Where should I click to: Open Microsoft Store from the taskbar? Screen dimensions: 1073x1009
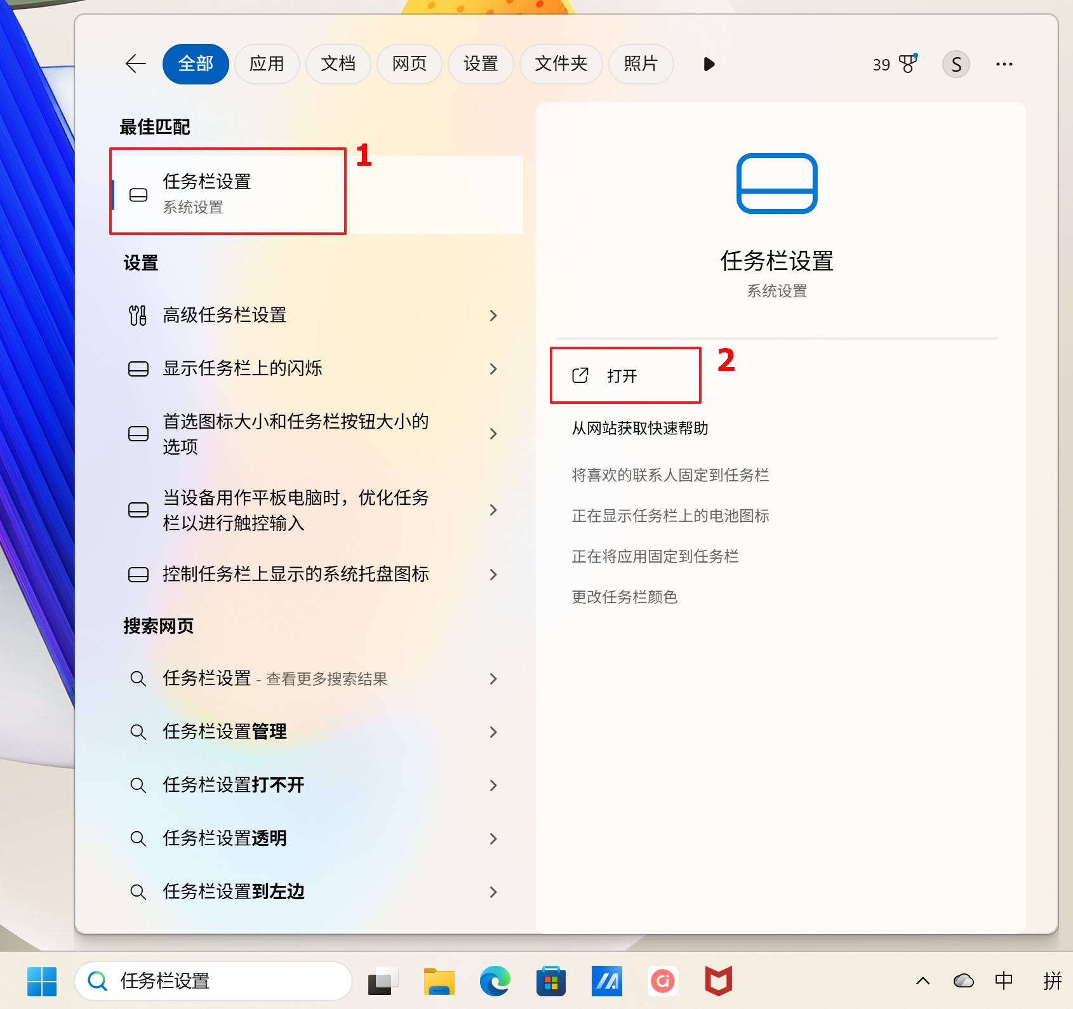point(551,981)
